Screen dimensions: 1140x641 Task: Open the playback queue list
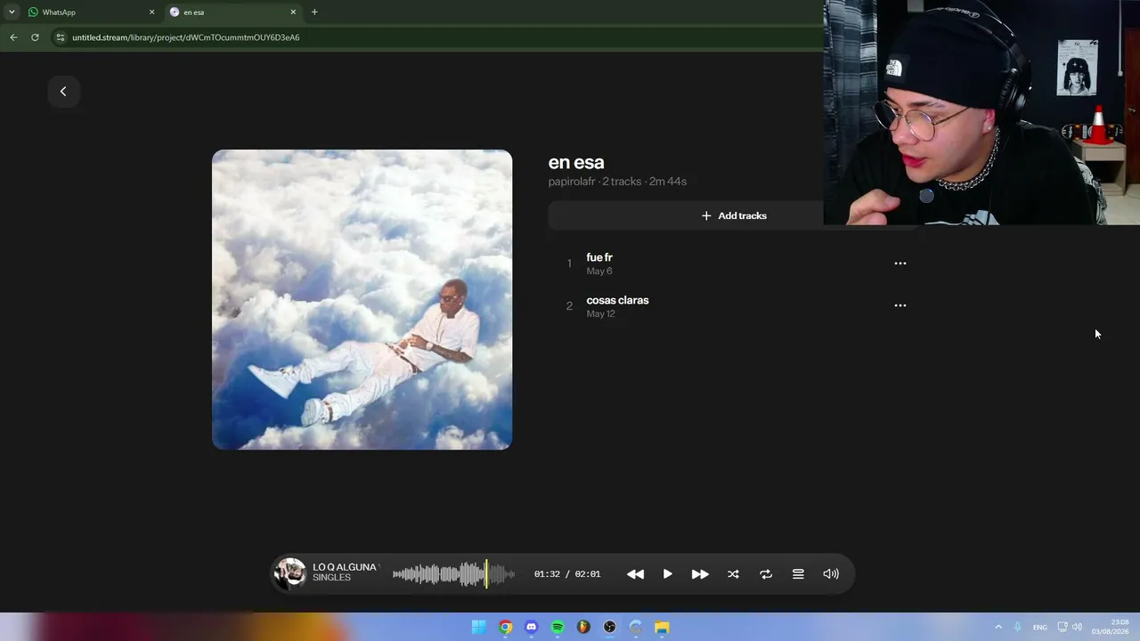tap(798, 574)
